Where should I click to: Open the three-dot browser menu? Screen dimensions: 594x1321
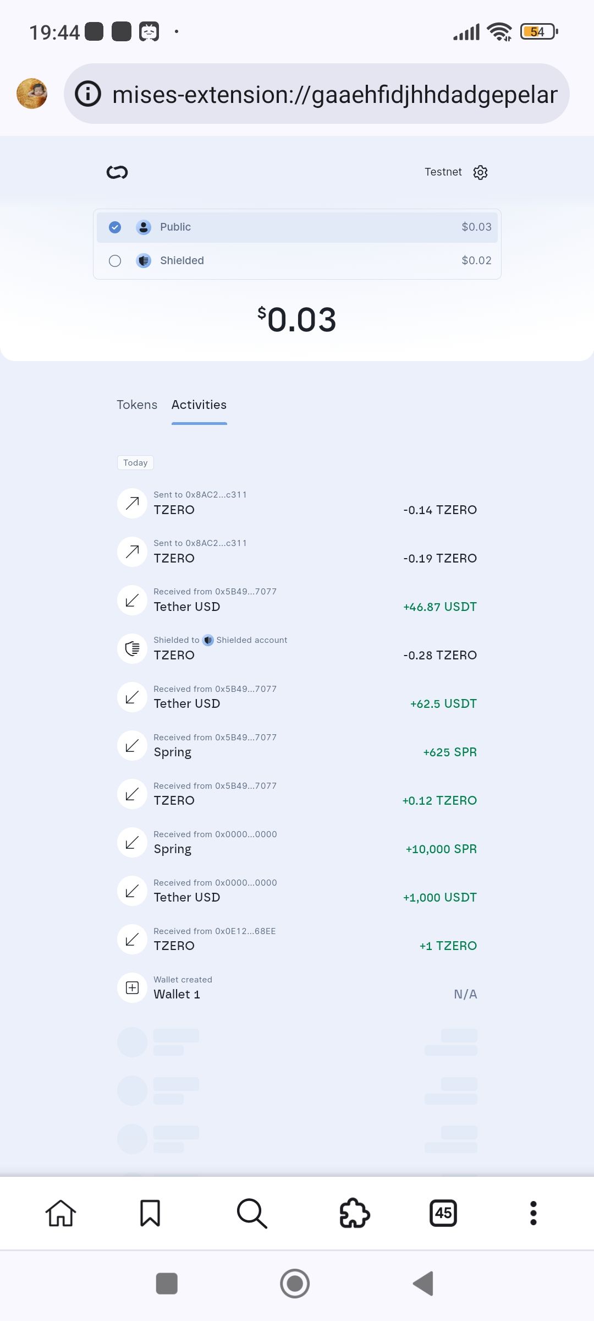click(x=533, y=1213)
